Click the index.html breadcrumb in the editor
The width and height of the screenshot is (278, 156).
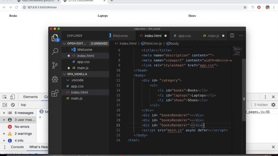126,43
